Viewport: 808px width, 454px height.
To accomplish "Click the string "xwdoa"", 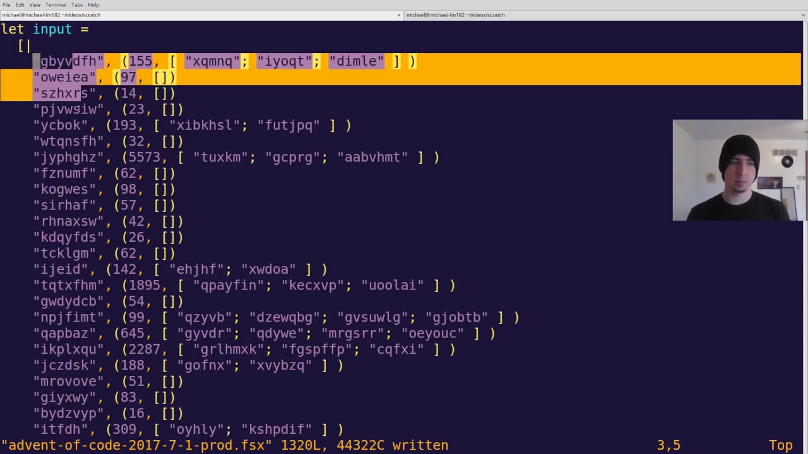I will pyautogui.click(x=269, y=269).
